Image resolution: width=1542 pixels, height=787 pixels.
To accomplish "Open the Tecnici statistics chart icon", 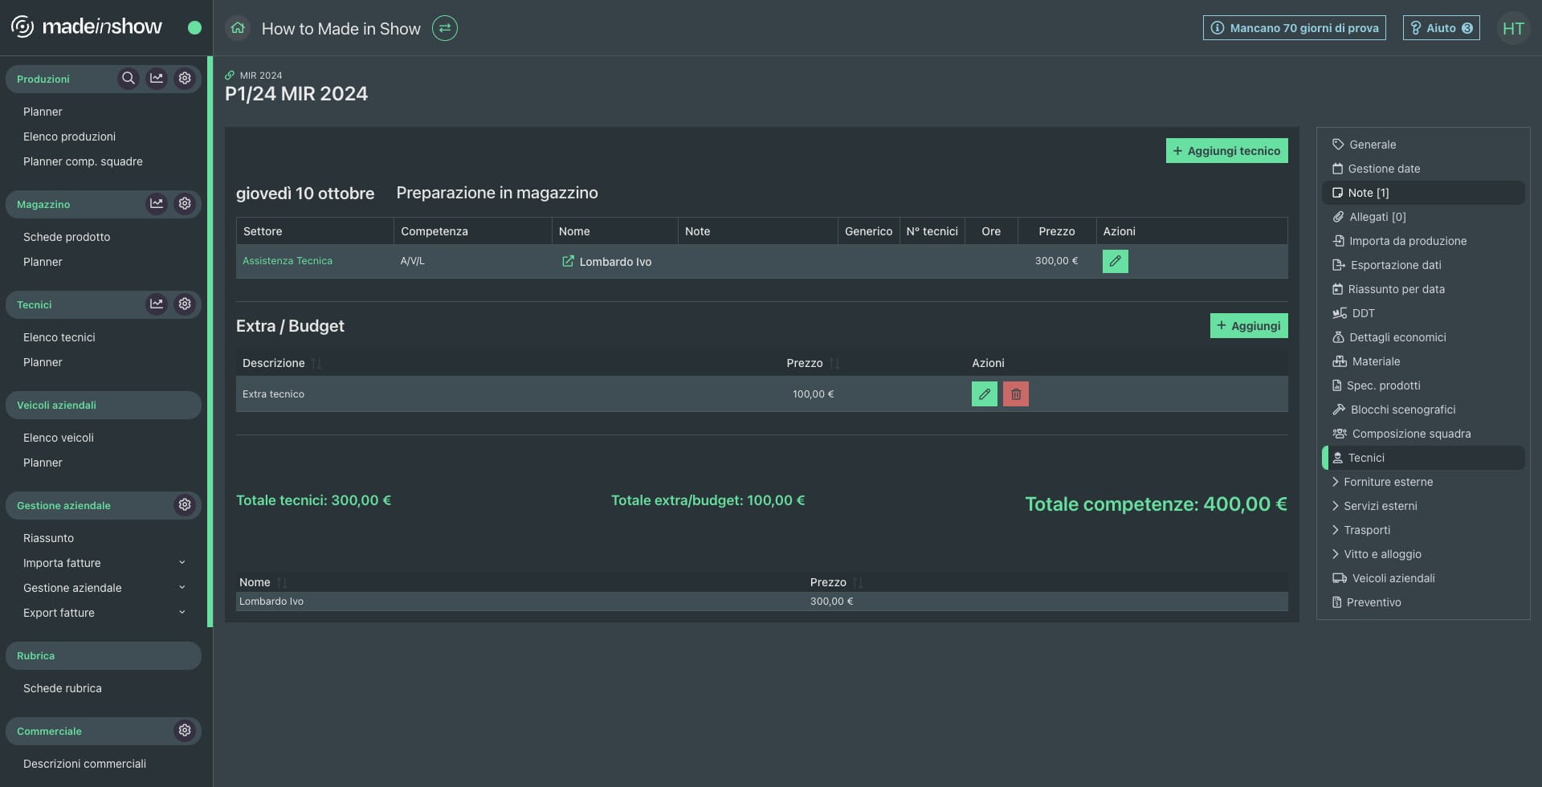I will click(157, 304).
